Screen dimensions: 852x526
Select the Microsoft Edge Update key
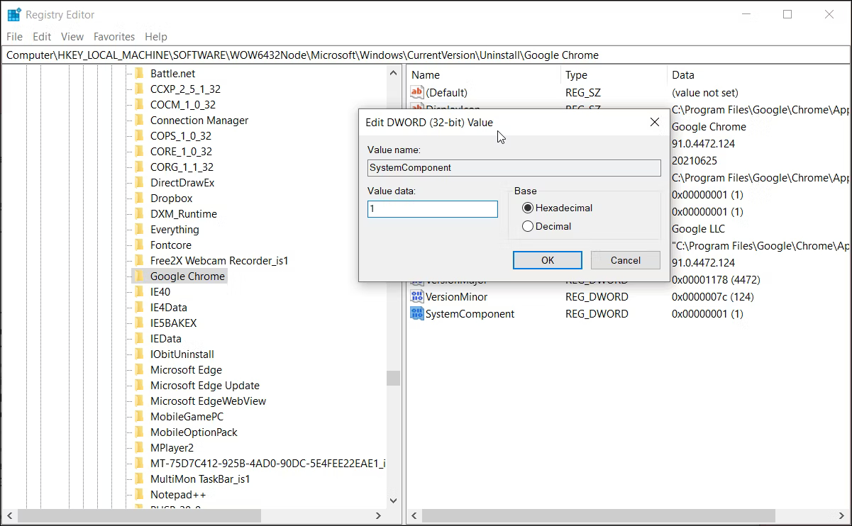[205, 385]
